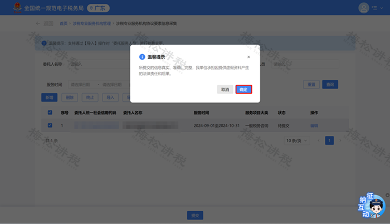Image resolution: width=390 pixels, height=224 pixels.
Task: Click the 查询 button
Action: pyautogui.click(x=330, y=84)
